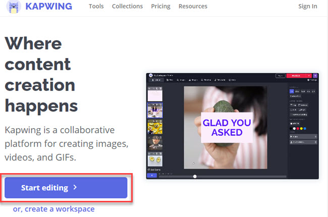Click the purple square icon beside Publish
The height and width of the screenshot is (217, 328).
coord(315,76)
